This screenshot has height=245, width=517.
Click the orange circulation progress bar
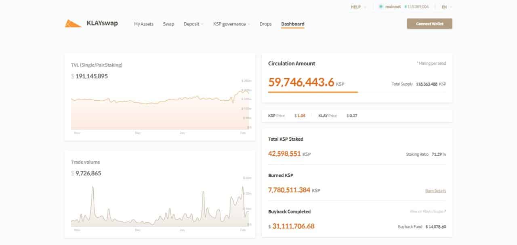click(x=313, y=92)
